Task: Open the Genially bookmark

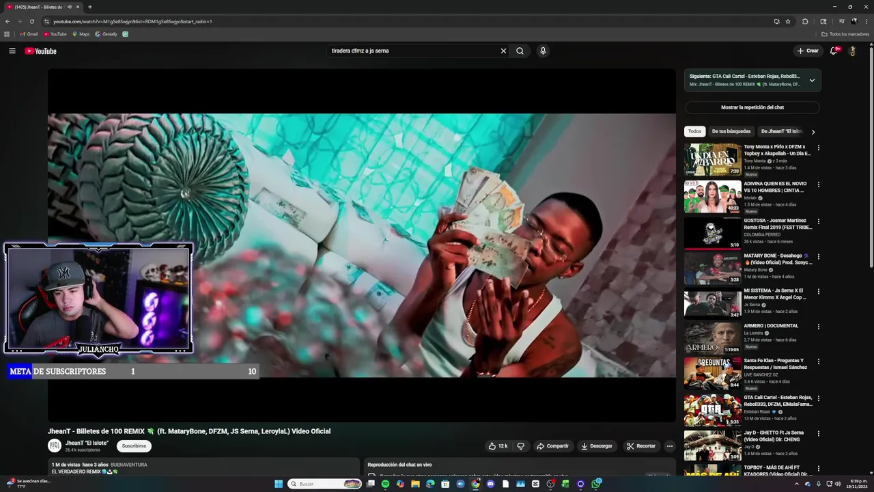Action: tap(107, 34)
